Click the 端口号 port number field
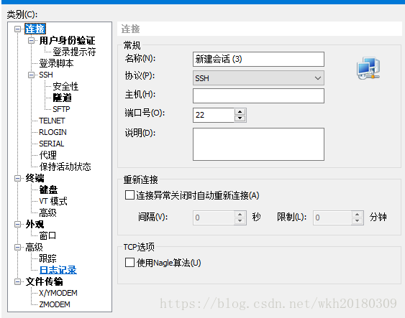The image size is (405, 318). click(x=214, y=115)
